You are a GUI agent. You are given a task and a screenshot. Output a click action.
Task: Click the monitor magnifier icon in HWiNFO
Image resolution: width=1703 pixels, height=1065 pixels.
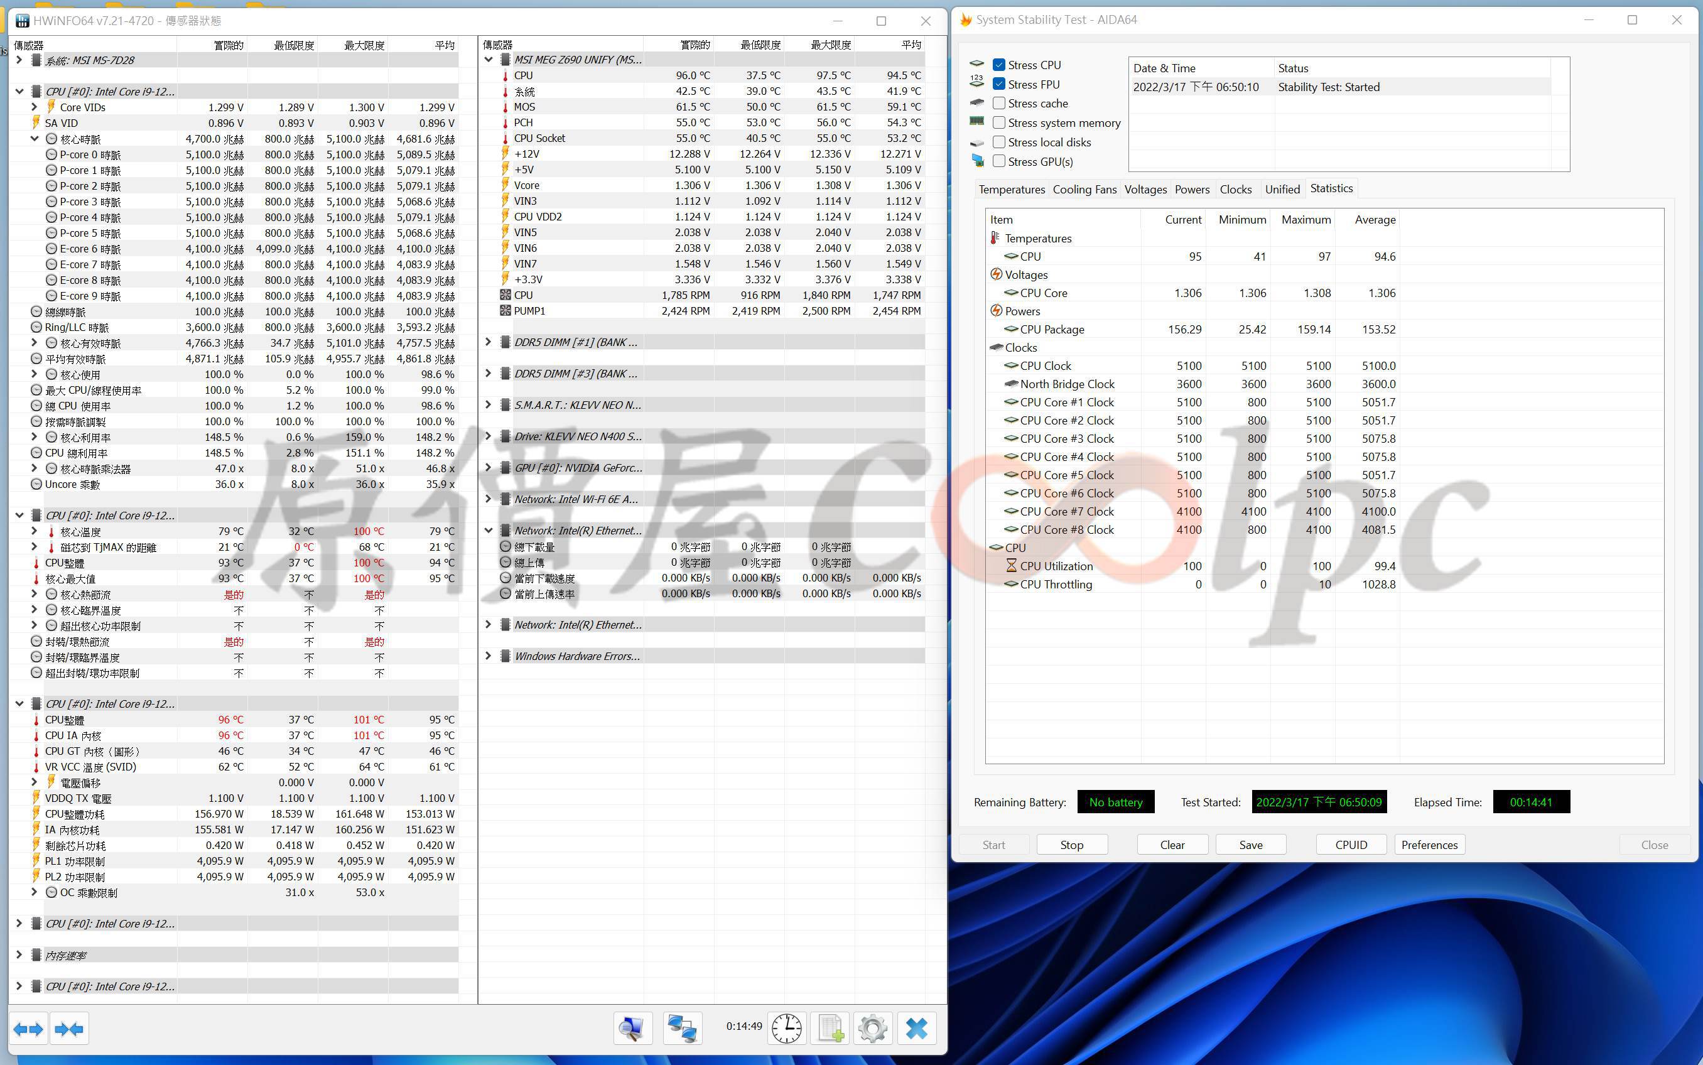pyautogui.click(x=632, y=1029)
